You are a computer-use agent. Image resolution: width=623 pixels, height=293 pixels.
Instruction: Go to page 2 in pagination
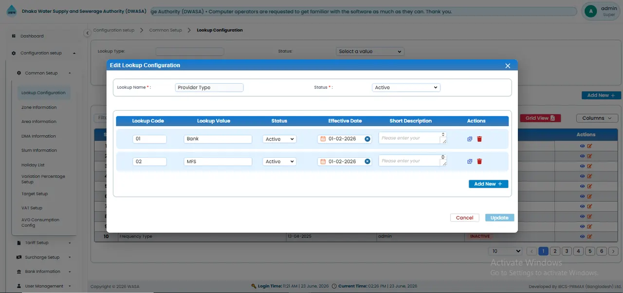click(555, 251)
